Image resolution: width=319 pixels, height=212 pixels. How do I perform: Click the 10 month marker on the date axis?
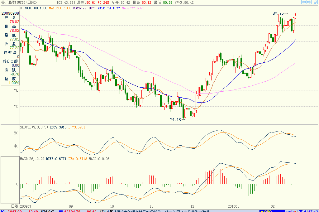pyautogui.click(x=112, y=206)
